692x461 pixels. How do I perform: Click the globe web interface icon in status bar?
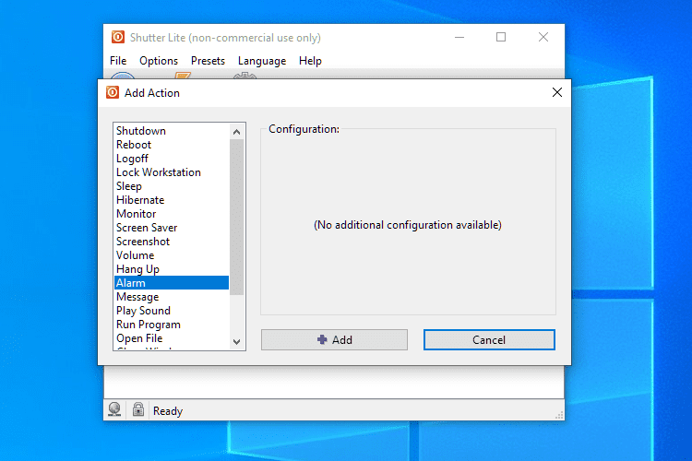pyautogui.click(x=114, y=409)
